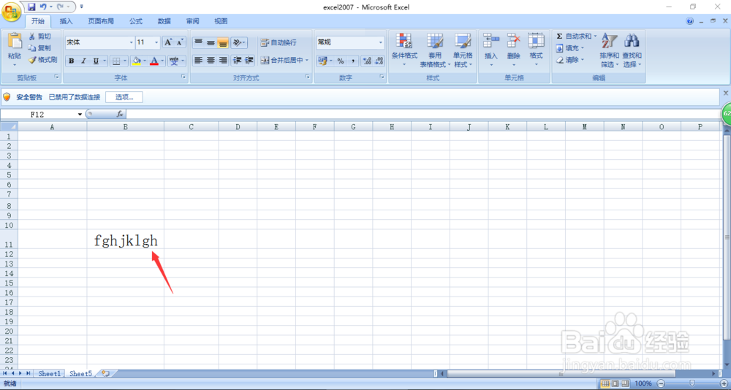Switch to Normal view in status bar
Image resolution: width=731 pixels, height=390 pixels.
(605, 383)
